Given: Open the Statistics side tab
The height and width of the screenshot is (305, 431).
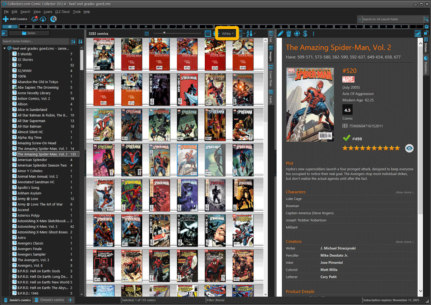Looking at the screenshot, I should [426, 65].
